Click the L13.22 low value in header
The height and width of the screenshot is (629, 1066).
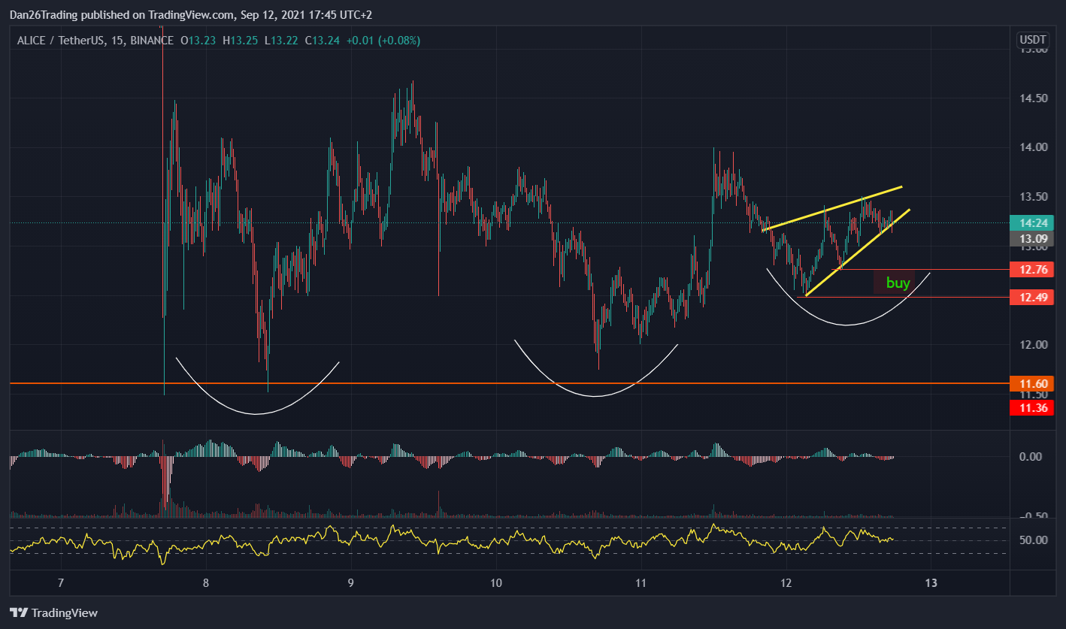tap(282, 41)
